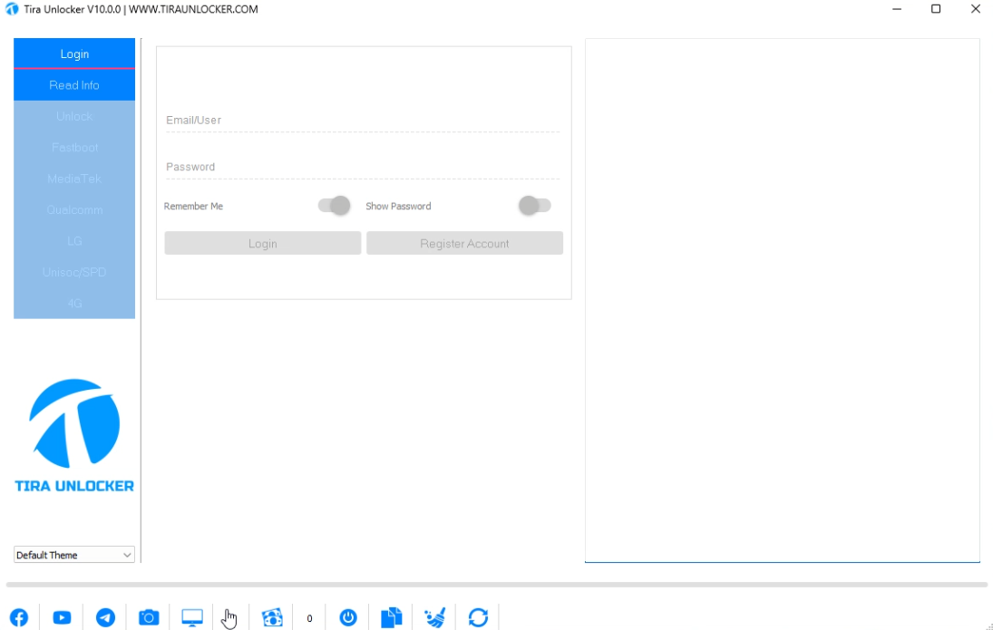Click the computer monitor icon
This screenshot has width=993, height=630.
click(192, 617)
